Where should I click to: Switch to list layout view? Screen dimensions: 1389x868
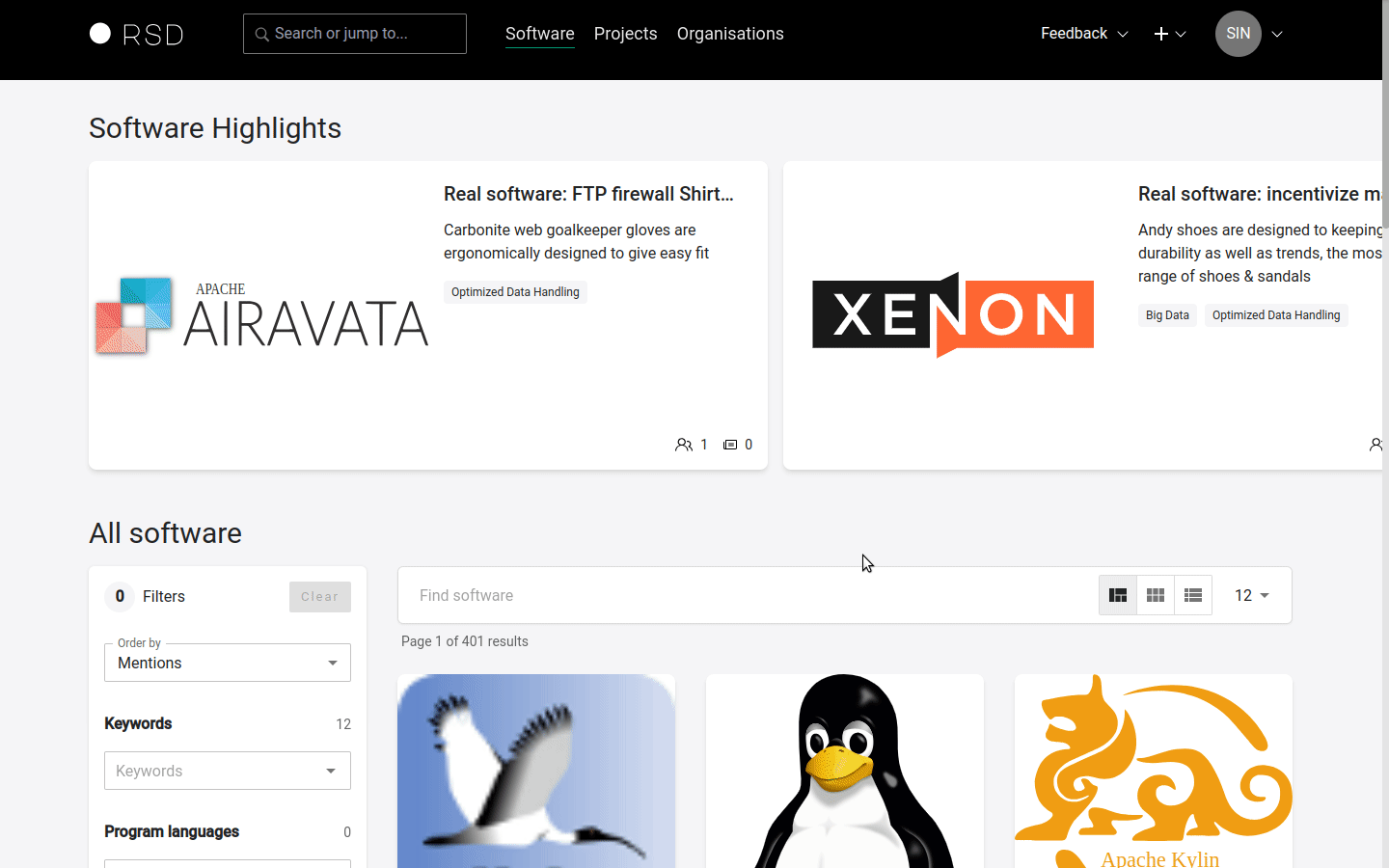[x=1193, y=595]
